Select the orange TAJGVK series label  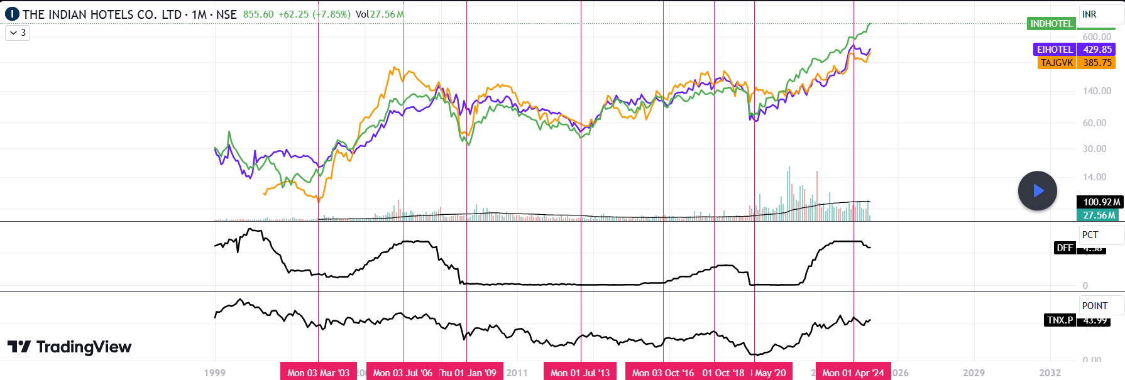point(1056,63)
